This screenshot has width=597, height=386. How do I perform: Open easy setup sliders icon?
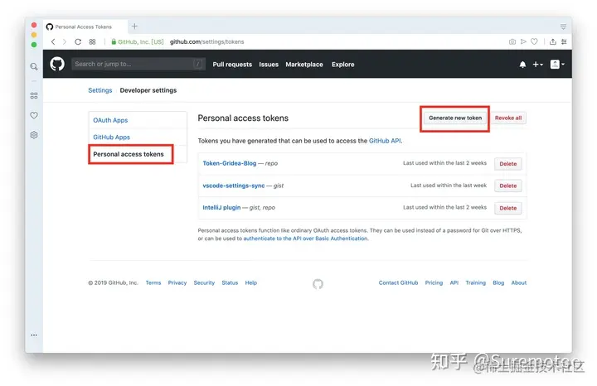(x=564, y=41)
